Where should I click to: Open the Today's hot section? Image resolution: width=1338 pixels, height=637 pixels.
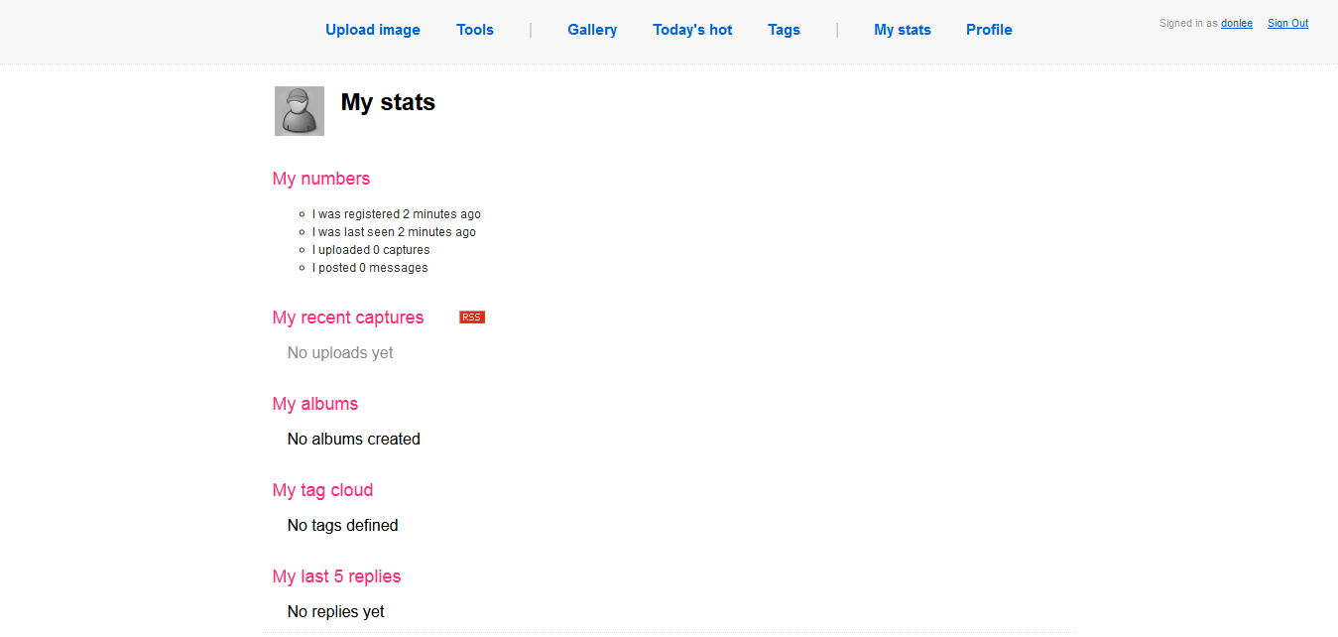(x=692, y=30)
